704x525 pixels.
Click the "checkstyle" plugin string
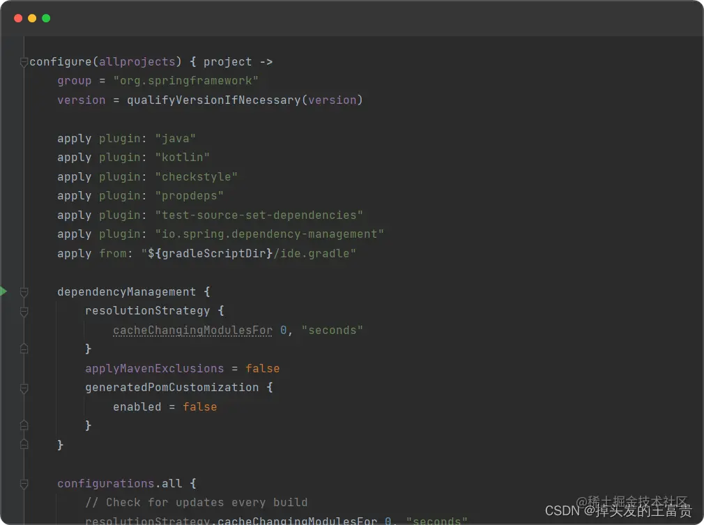(x=196, y=176)
